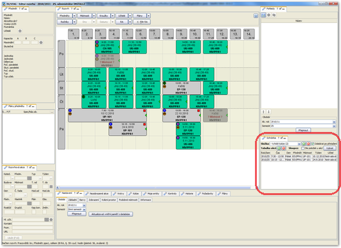Click the red square marker on 10.12.2010 Friday block

pyautogui.click(x=145, y=111)
